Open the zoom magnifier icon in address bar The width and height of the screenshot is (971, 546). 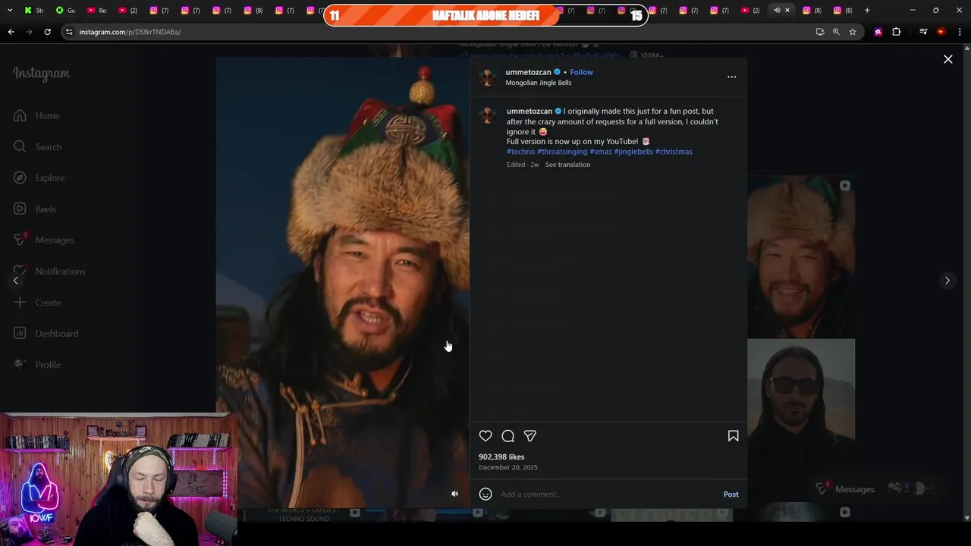tap(836, 32)
